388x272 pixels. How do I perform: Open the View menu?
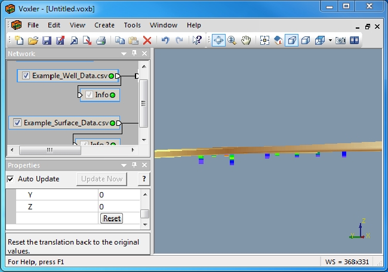coord(78,25)
